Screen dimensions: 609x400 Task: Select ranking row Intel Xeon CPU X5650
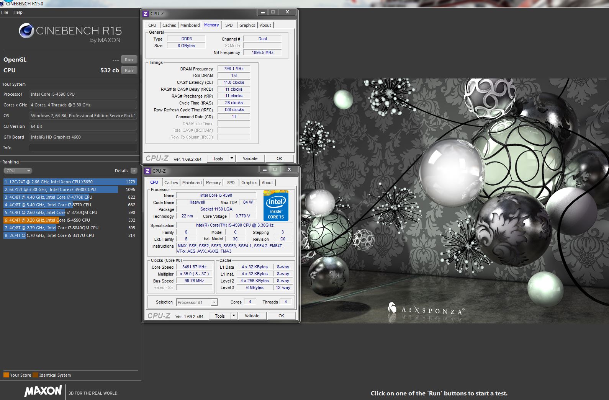[70, 182]
